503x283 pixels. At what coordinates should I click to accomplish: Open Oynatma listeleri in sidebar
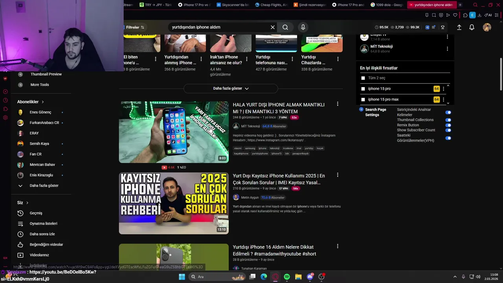tap(43, 224)
